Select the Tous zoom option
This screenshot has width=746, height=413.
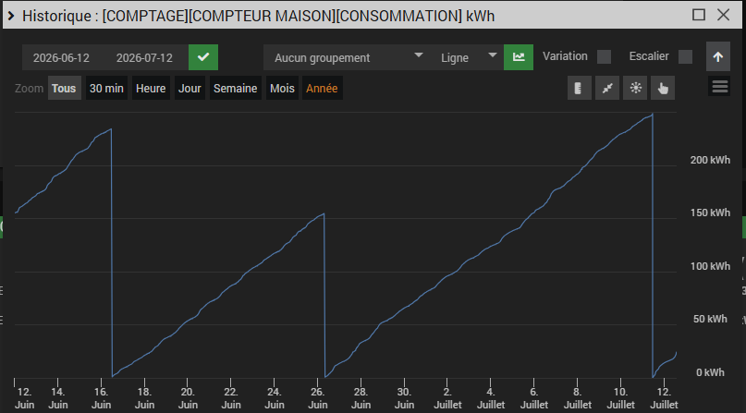coord(64,89)
